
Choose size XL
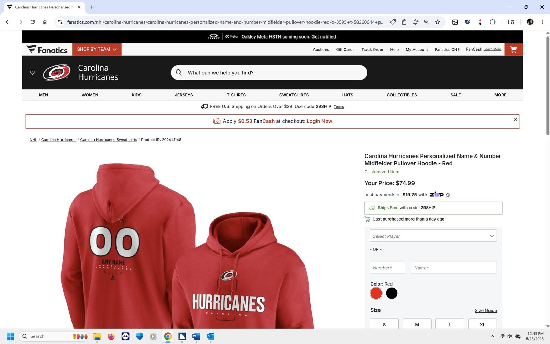[482, 324]
